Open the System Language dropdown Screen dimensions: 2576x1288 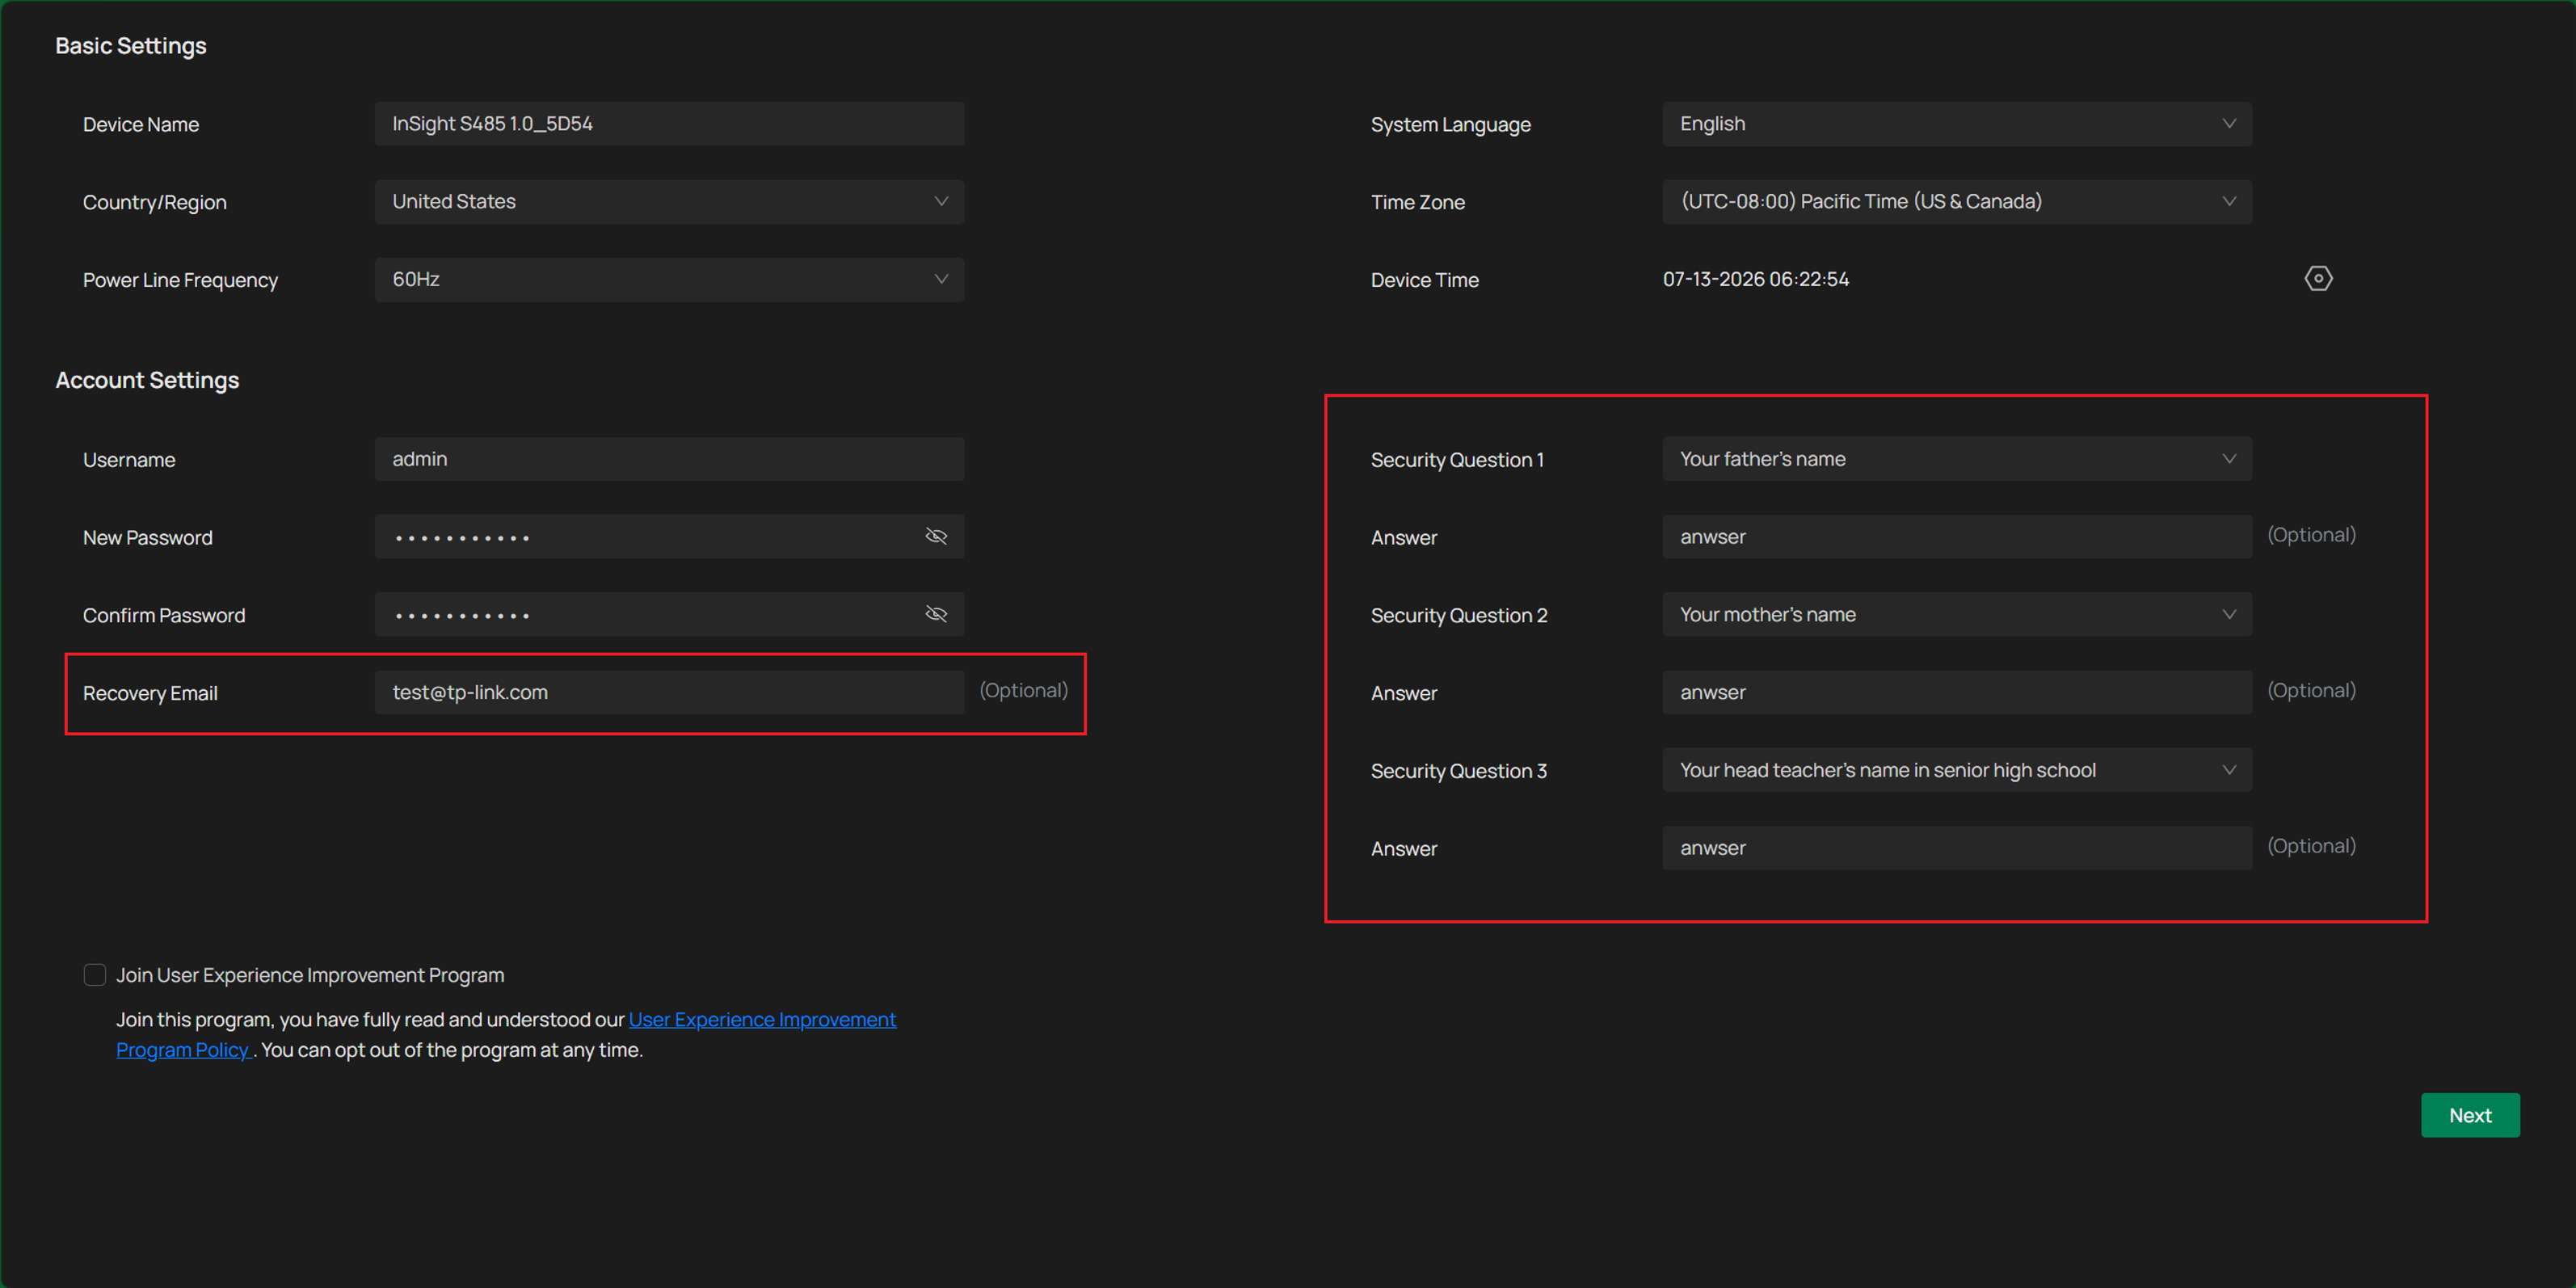click(1957, 124)
